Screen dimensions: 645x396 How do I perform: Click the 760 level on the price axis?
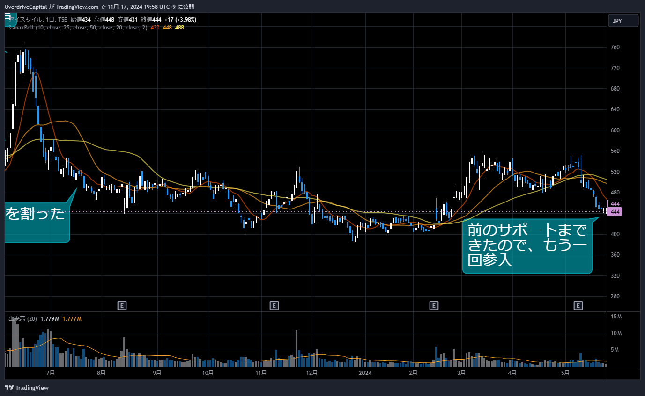pos(615,47)
